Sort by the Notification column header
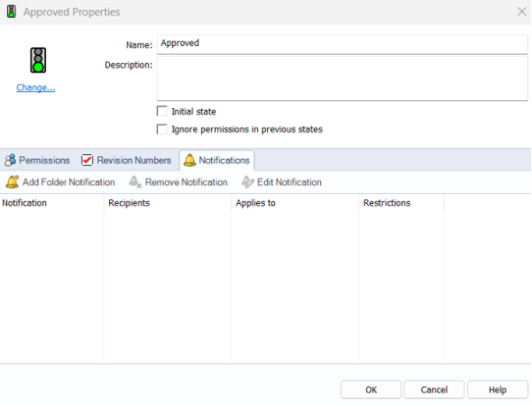Viewport: 532px width, 406px height. (x=51, y=203)
